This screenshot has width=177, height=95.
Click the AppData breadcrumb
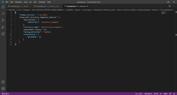12,10
